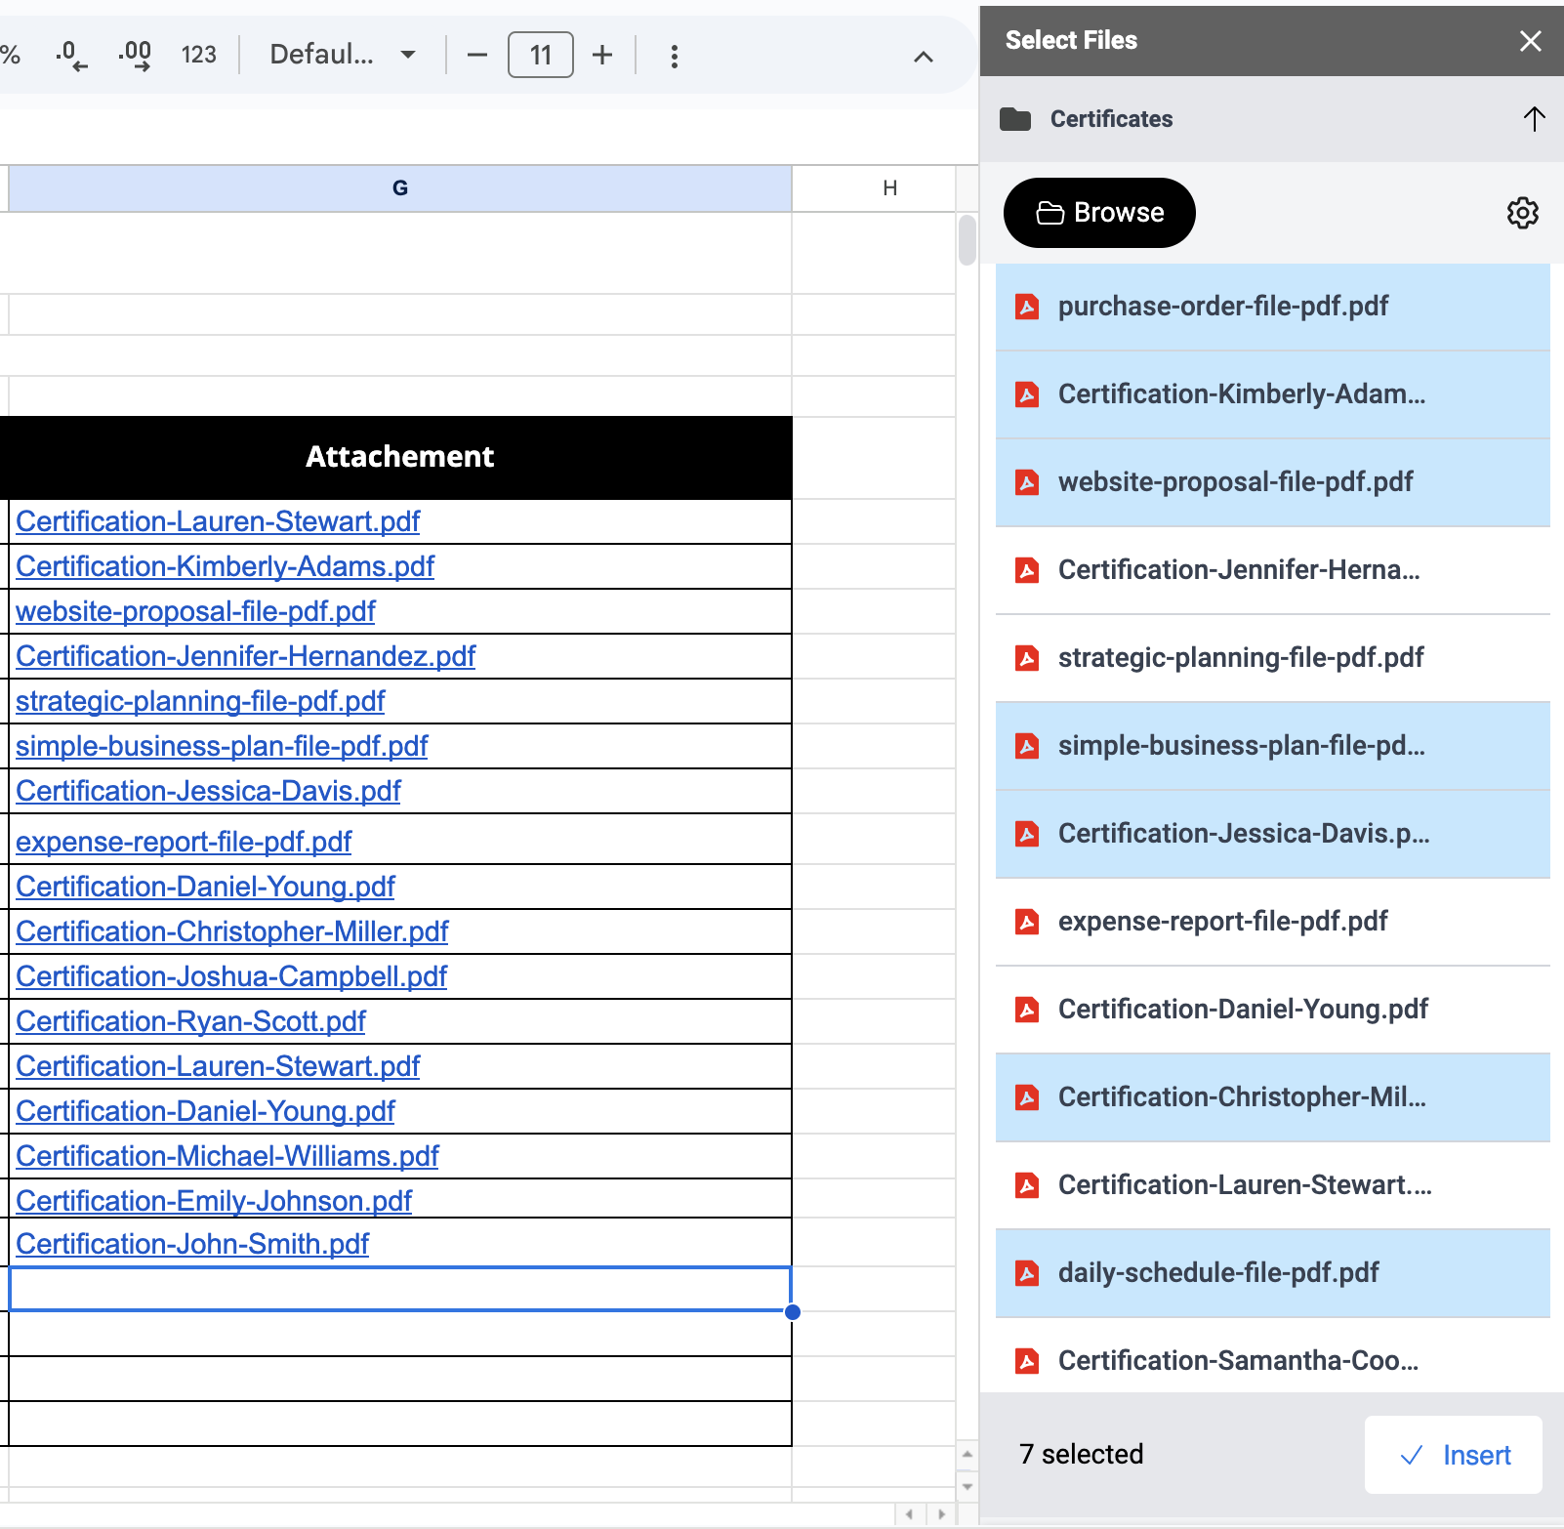
Task: Click the increase decimal places icon
Action: (x=135, y=55)
